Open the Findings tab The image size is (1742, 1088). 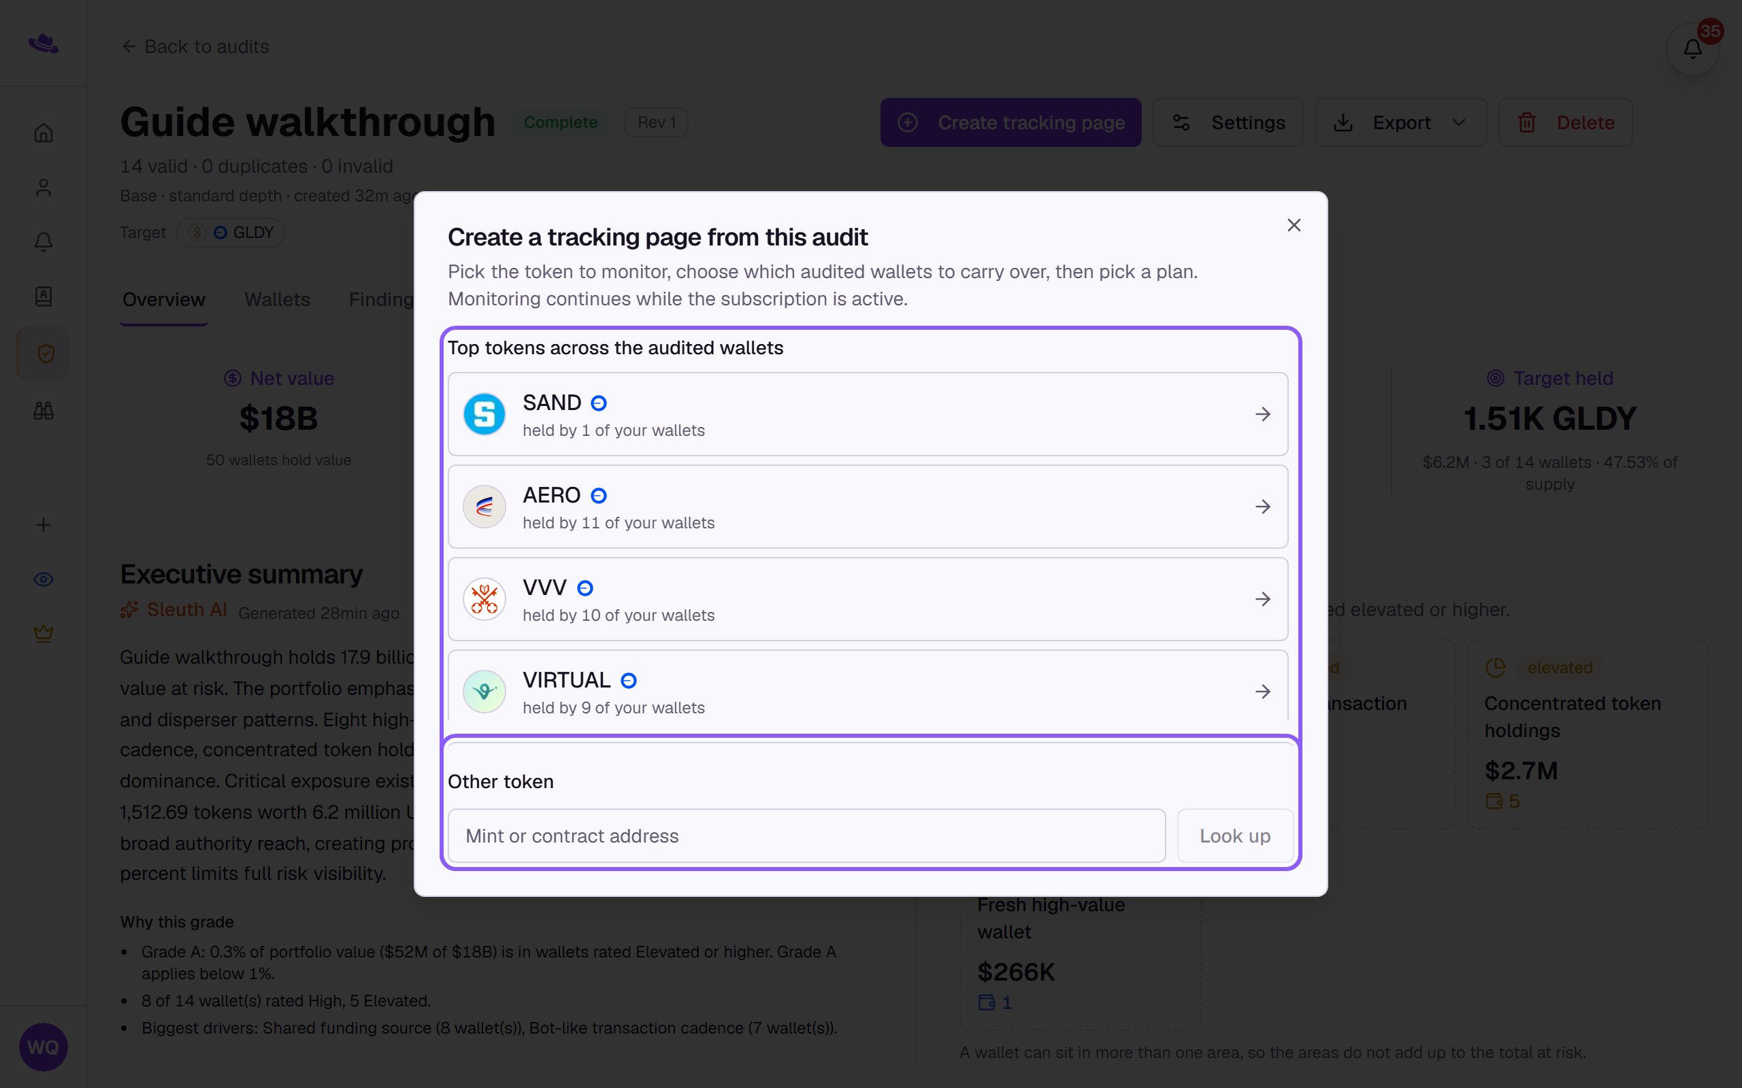point(382,299)
